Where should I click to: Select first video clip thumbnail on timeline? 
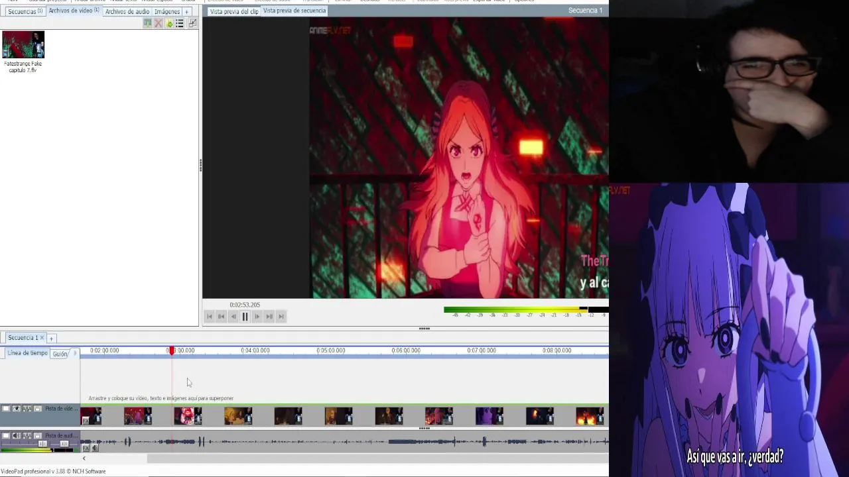tap(92, 416)
